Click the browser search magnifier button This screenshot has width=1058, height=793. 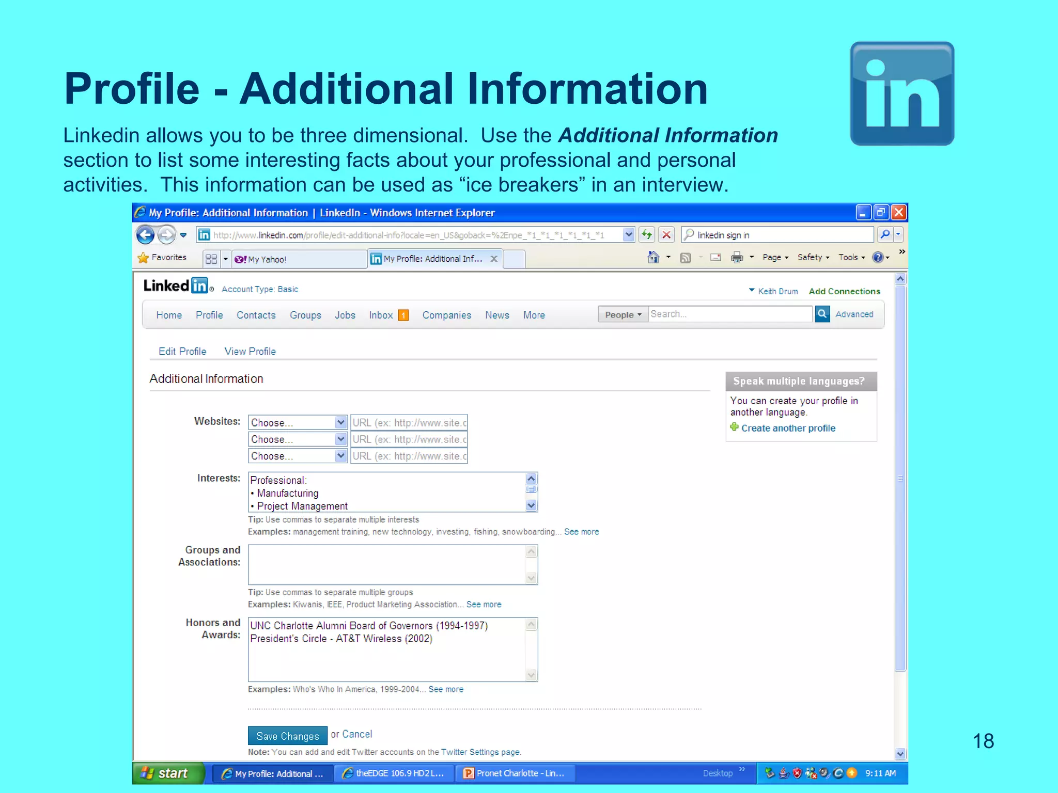pyautogui.click(x=885, y=235)
